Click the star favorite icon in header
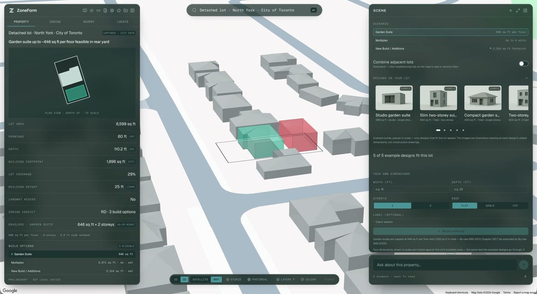The height and width of the screenshot is (294, 537). click(x=119, y=11)
